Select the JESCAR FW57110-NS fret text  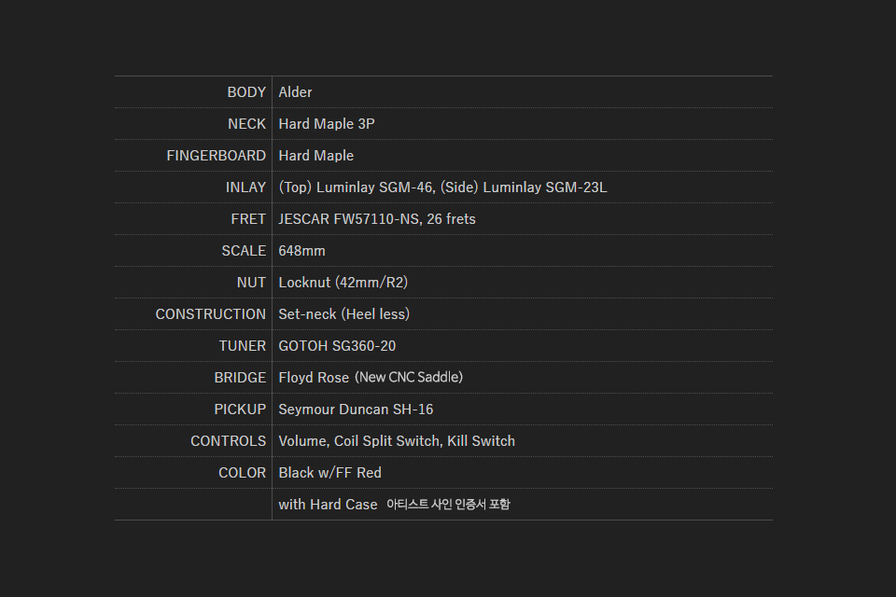pyautogui.click(x=377, y=219)
